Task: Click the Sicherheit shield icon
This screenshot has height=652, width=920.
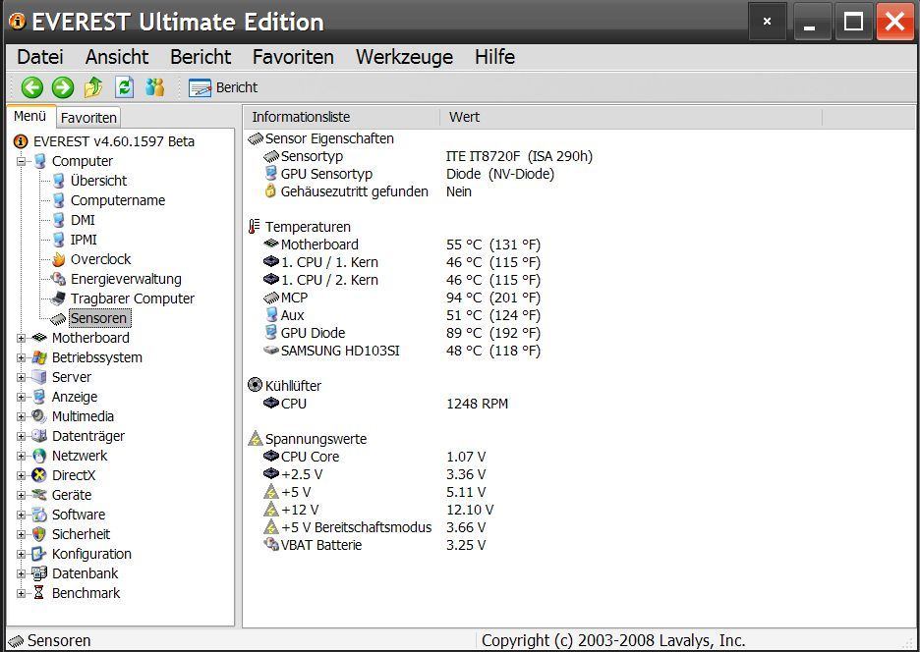Action: pos(39,534)
